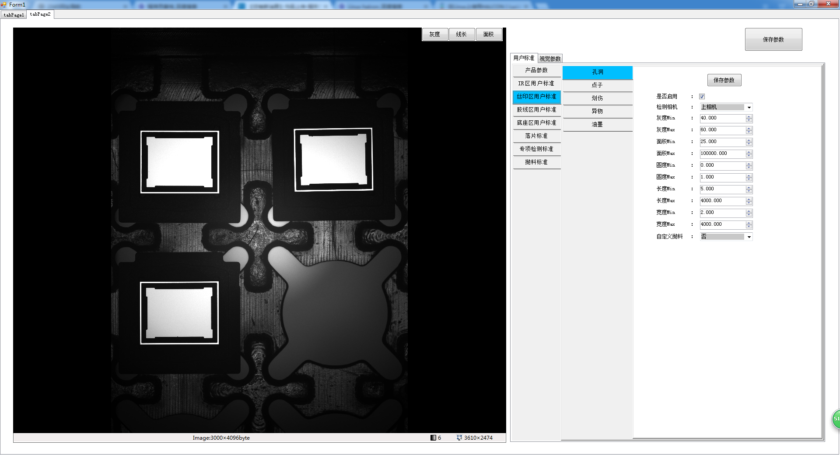Viewport: 840px width, 455px height.
Task: Click the cursor coordinate icon in status bar
Action: coord(459,437)
